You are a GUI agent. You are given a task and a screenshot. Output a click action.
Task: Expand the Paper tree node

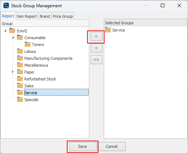pos(13,72)
